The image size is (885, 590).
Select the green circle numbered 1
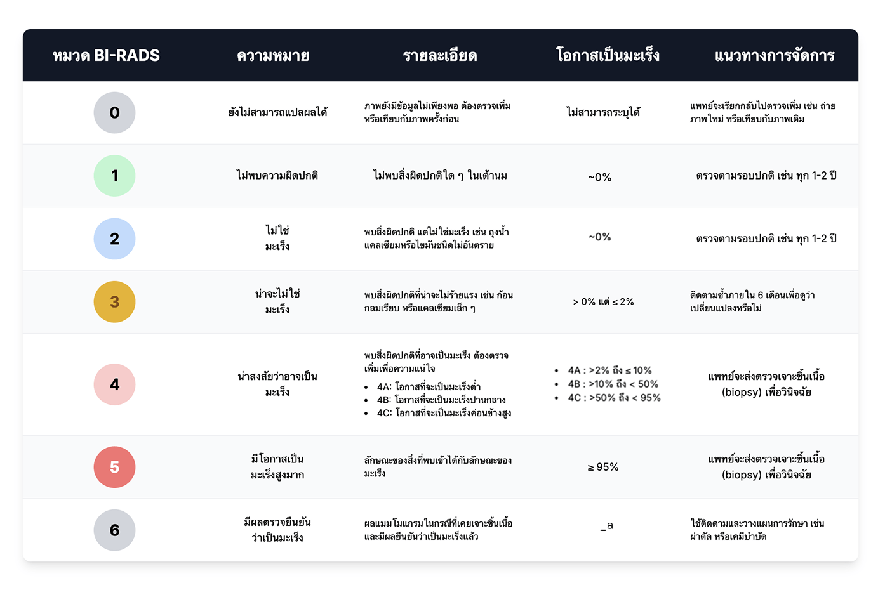114,176
